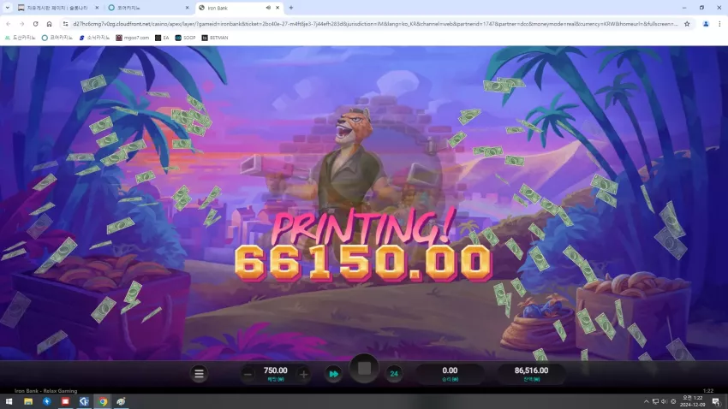728x409 pixels.
Task: Open the red square taskbar app
Action: point(65,401)
